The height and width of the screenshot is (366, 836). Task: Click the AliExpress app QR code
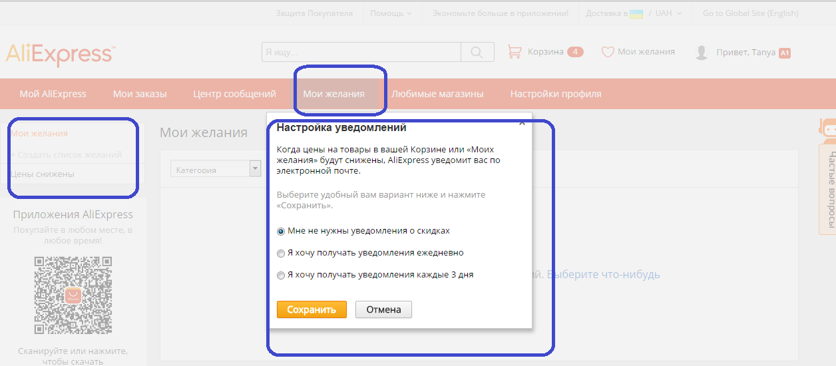pos(73,295)
